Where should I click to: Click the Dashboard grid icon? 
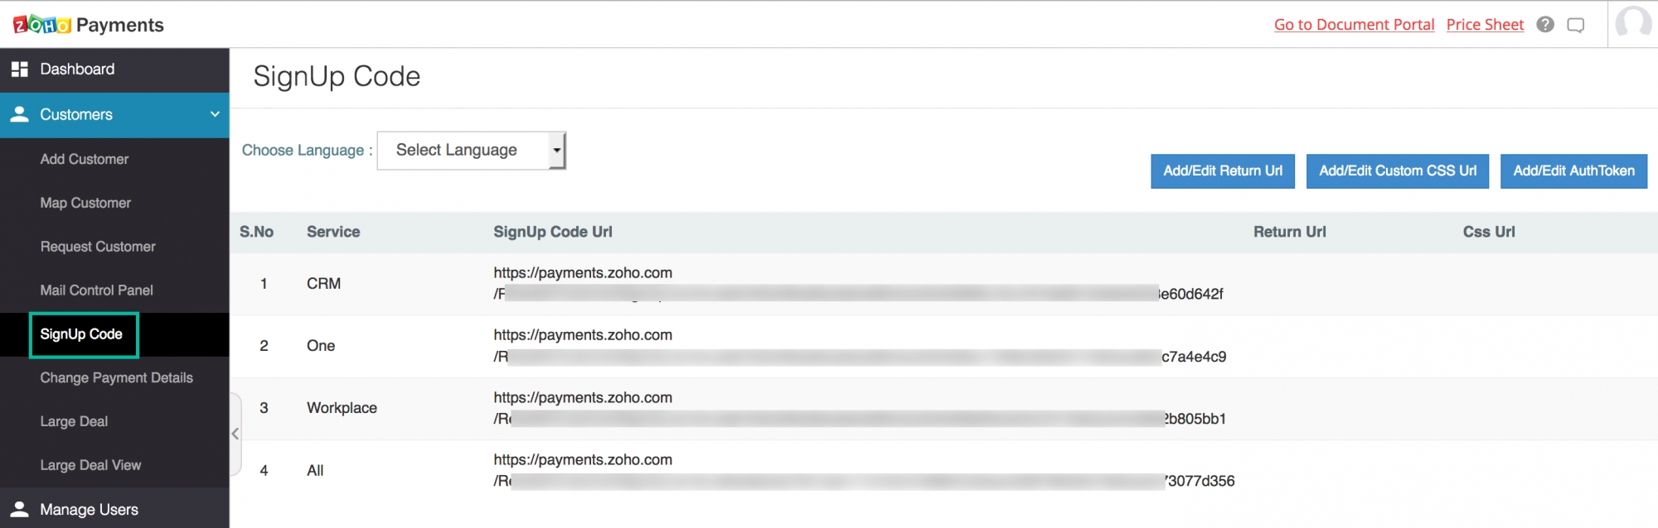pos(20,70)
